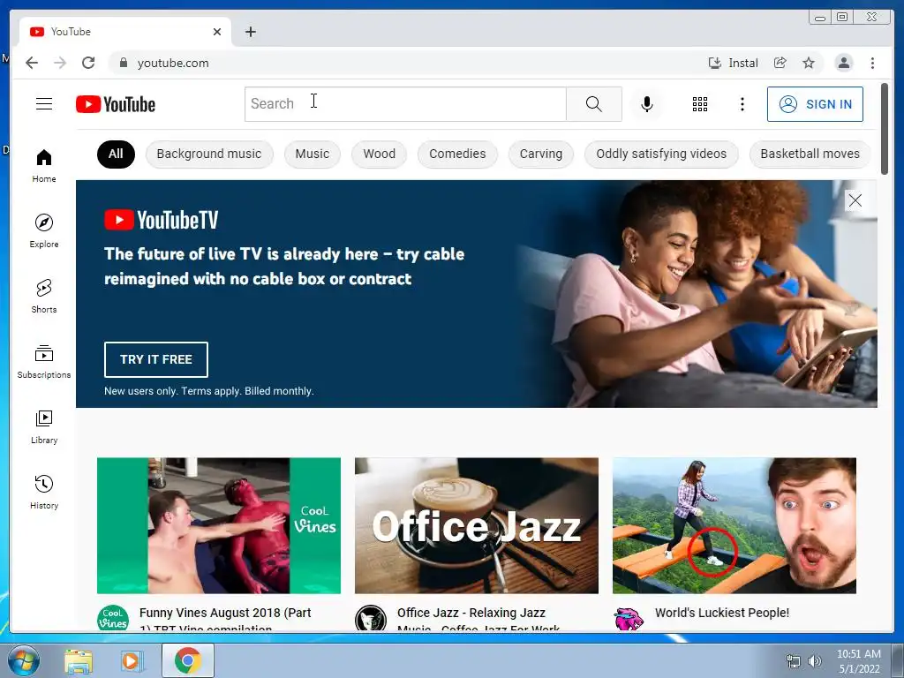Select the All filter chip
Viewport: 904px width, 678px height.
tap(116, 154)
